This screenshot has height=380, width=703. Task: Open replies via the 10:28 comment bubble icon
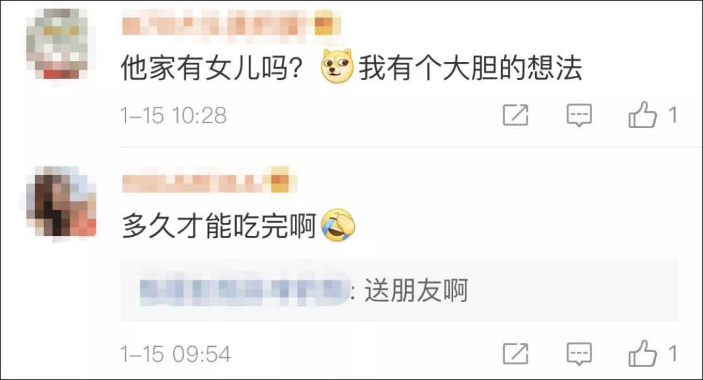[579, 115]
